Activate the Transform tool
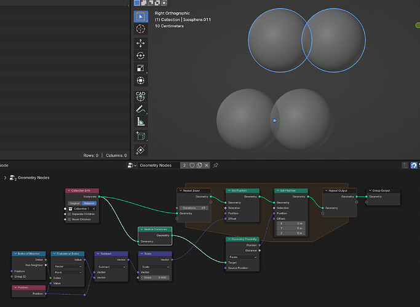 pyautogui.click(x=141, y=80)
